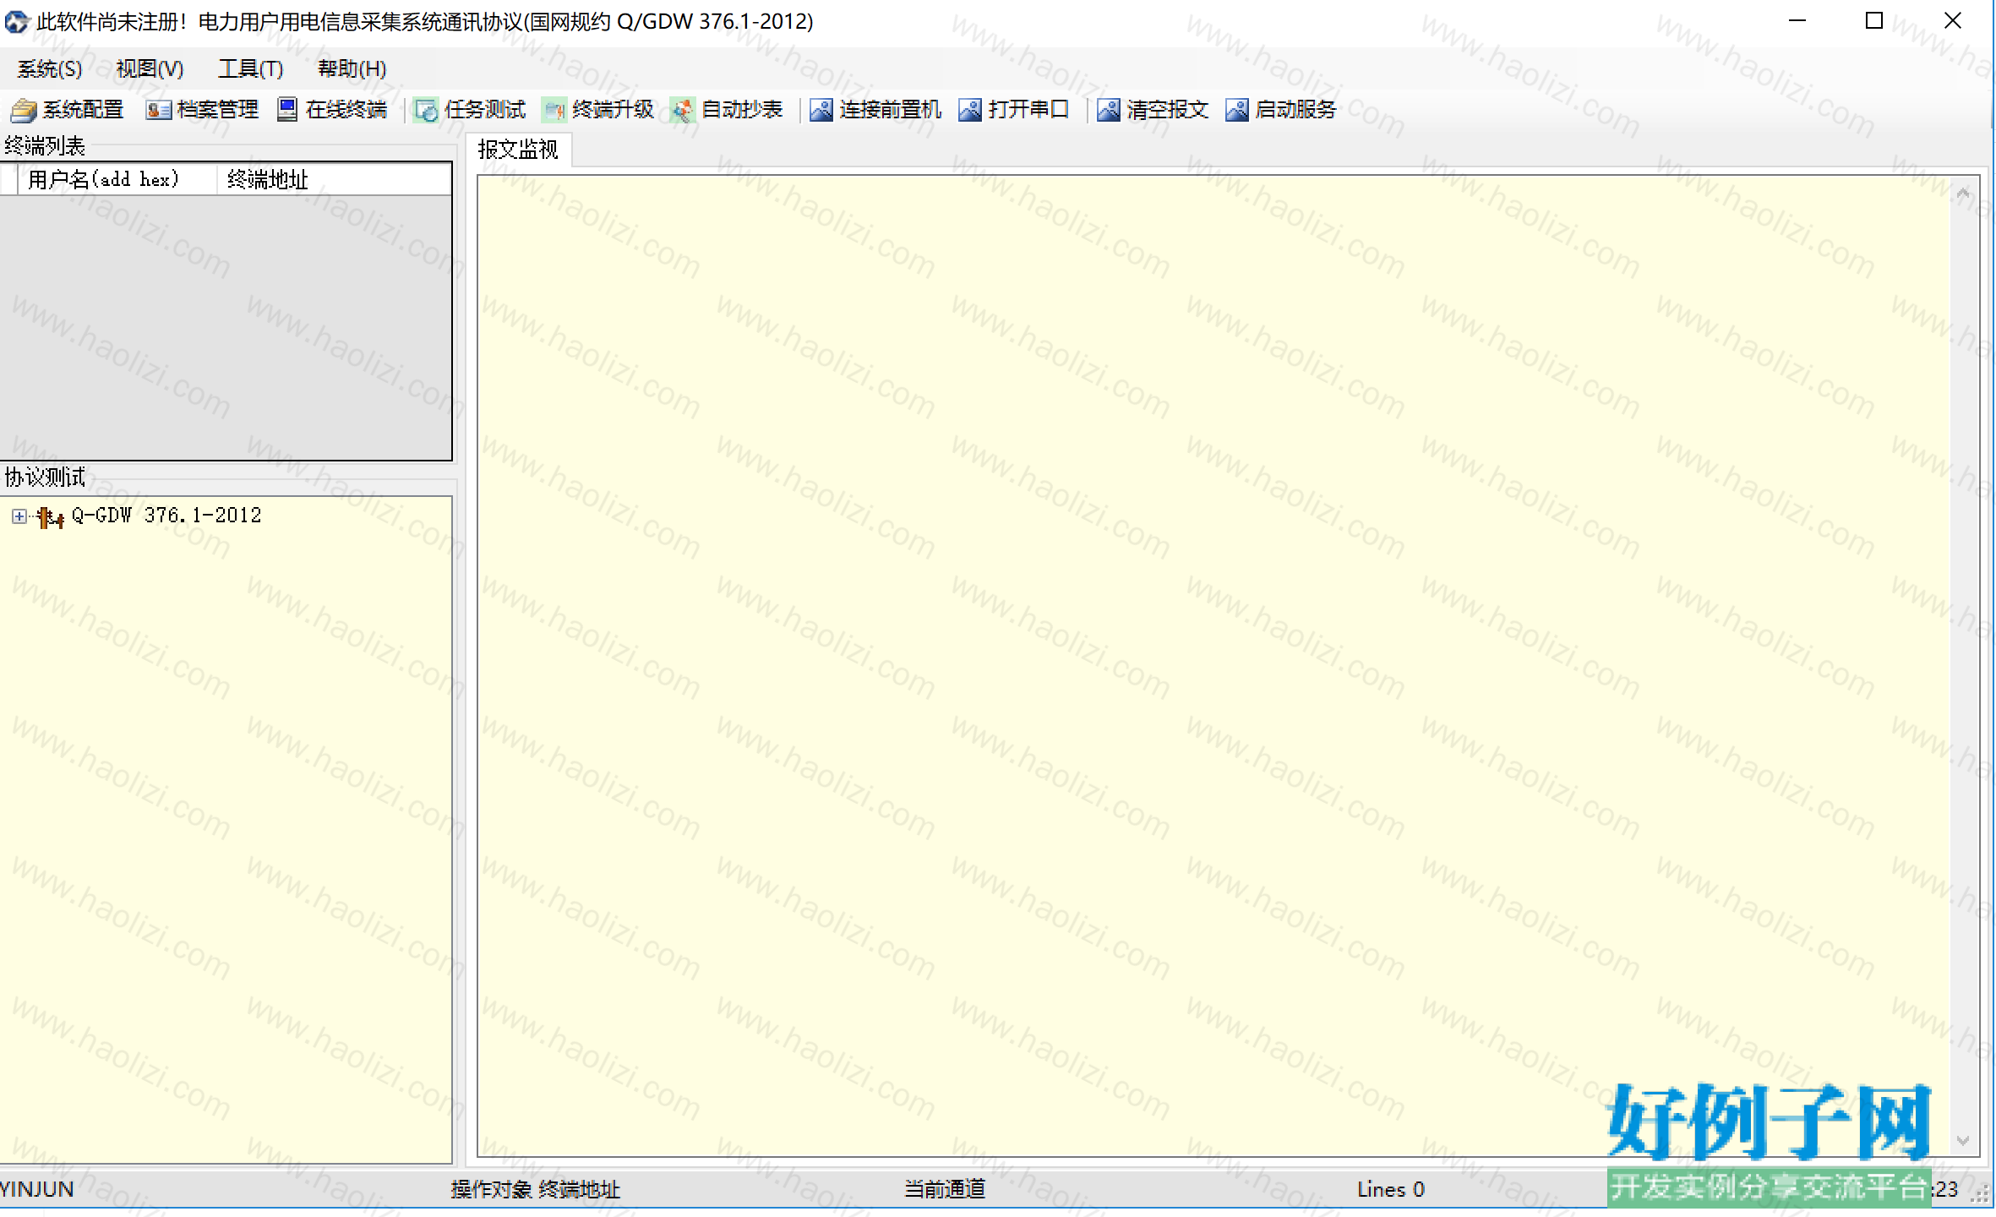Click 打开串口 toolbar button label

pos(1028,110)
